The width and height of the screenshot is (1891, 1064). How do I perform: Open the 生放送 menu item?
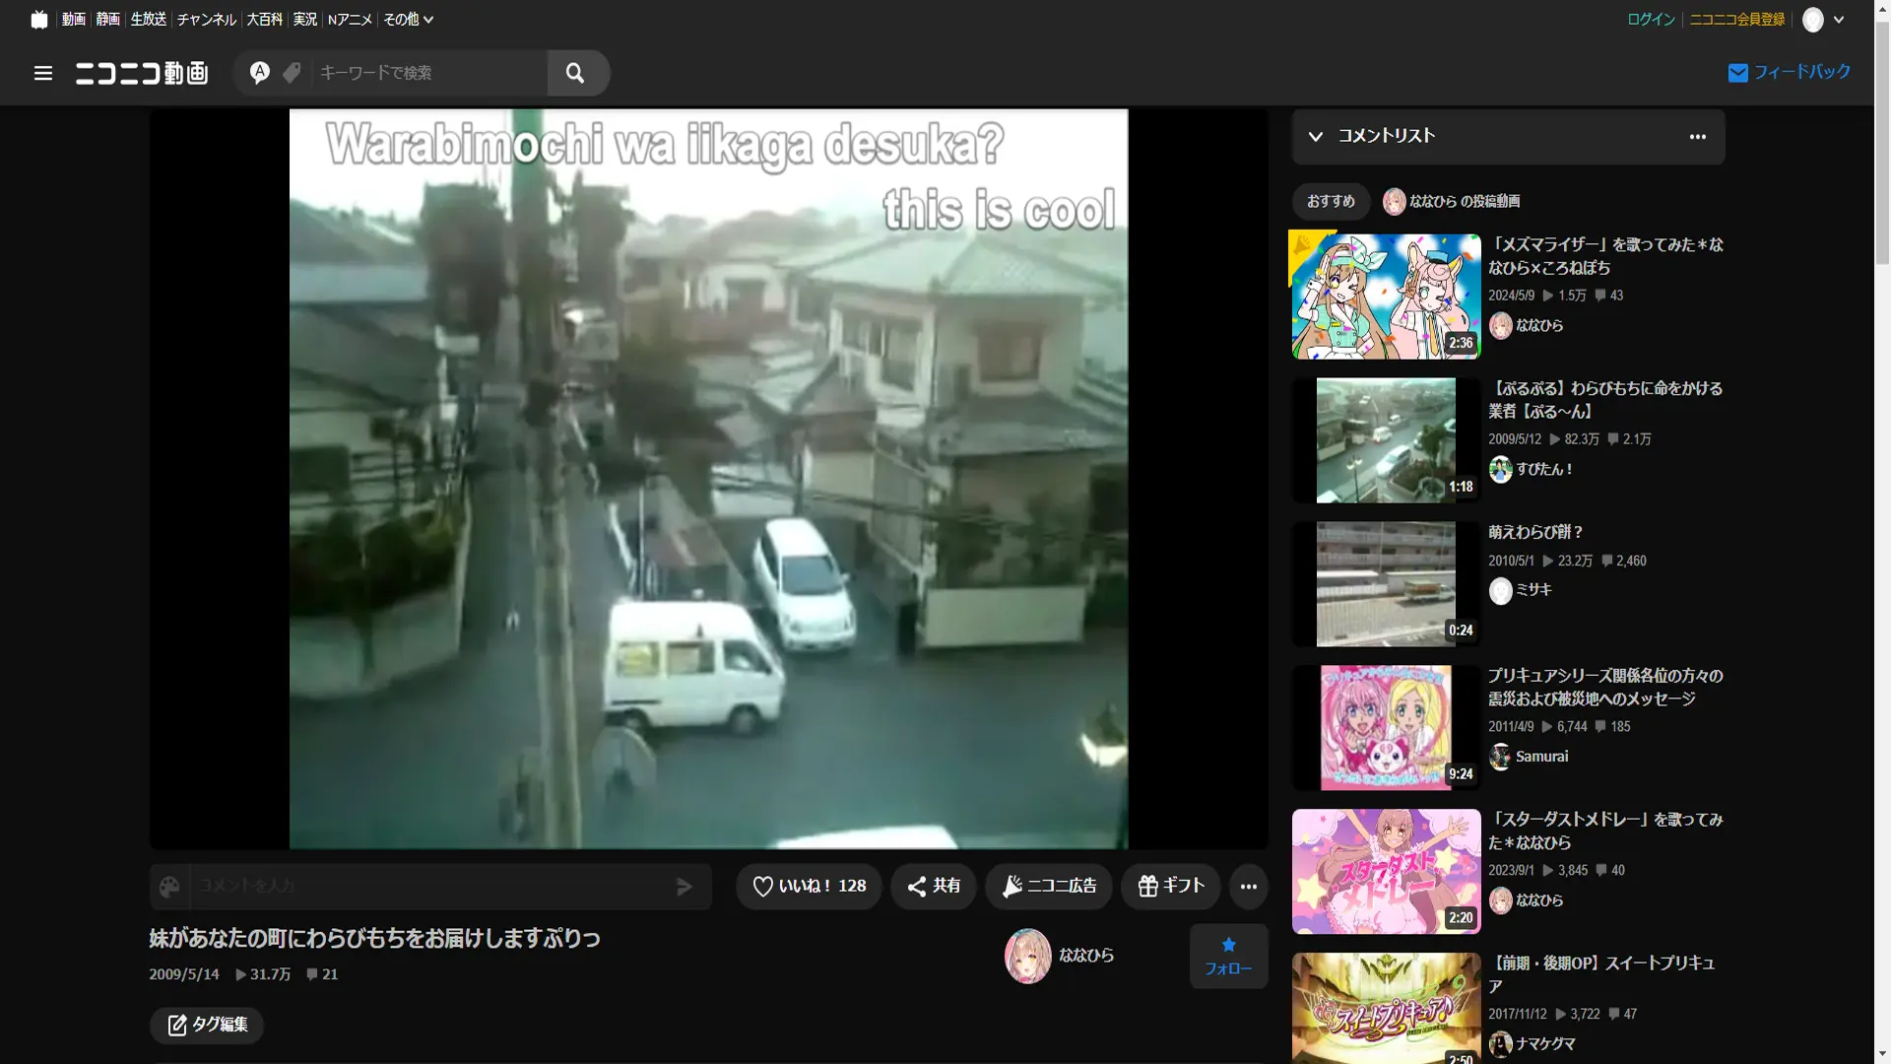(x=148, y=19)
